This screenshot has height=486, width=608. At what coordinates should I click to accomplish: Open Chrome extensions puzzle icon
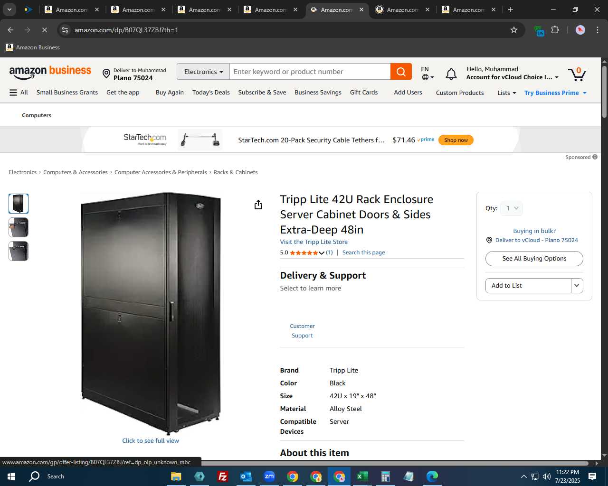[555, 30]
